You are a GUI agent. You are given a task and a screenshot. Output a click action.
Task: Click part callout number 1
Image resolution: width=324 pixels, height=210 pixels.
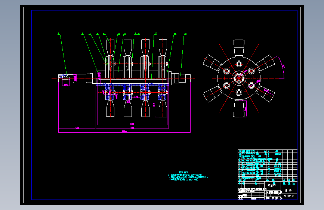coord(58,34)
